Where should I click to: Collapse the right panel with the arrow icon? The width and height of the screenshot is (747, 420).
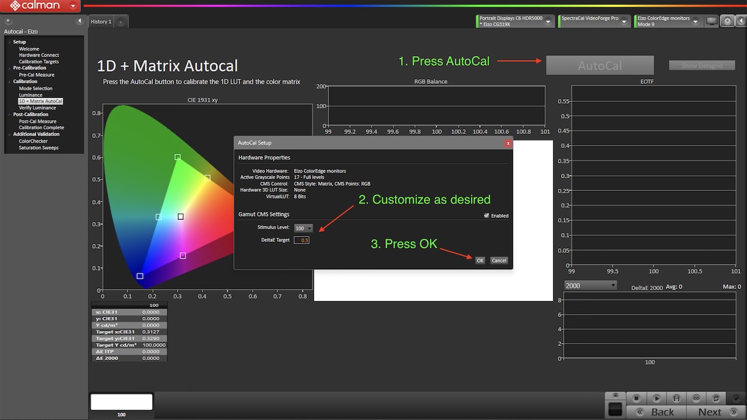click(x=740, y=21)
